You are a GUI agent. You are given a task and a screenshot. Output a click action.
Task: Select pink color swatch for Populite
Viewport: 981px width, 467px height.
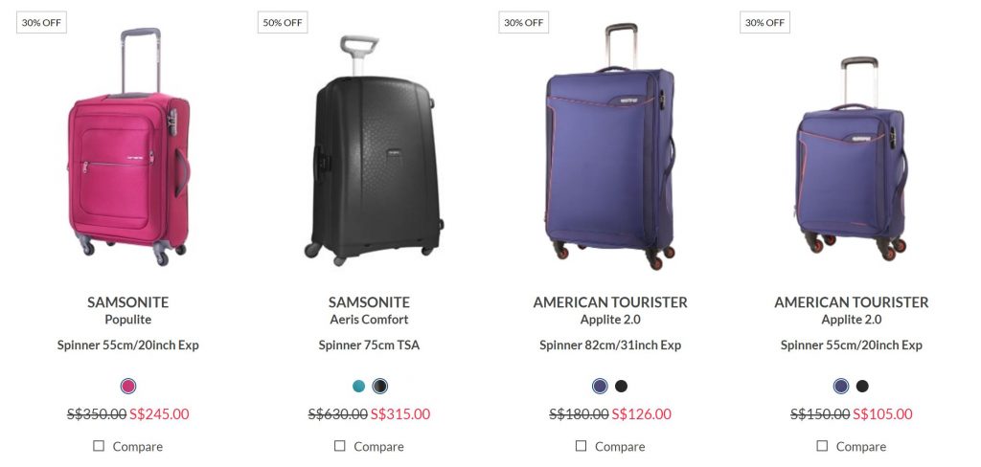coord(128,387)
